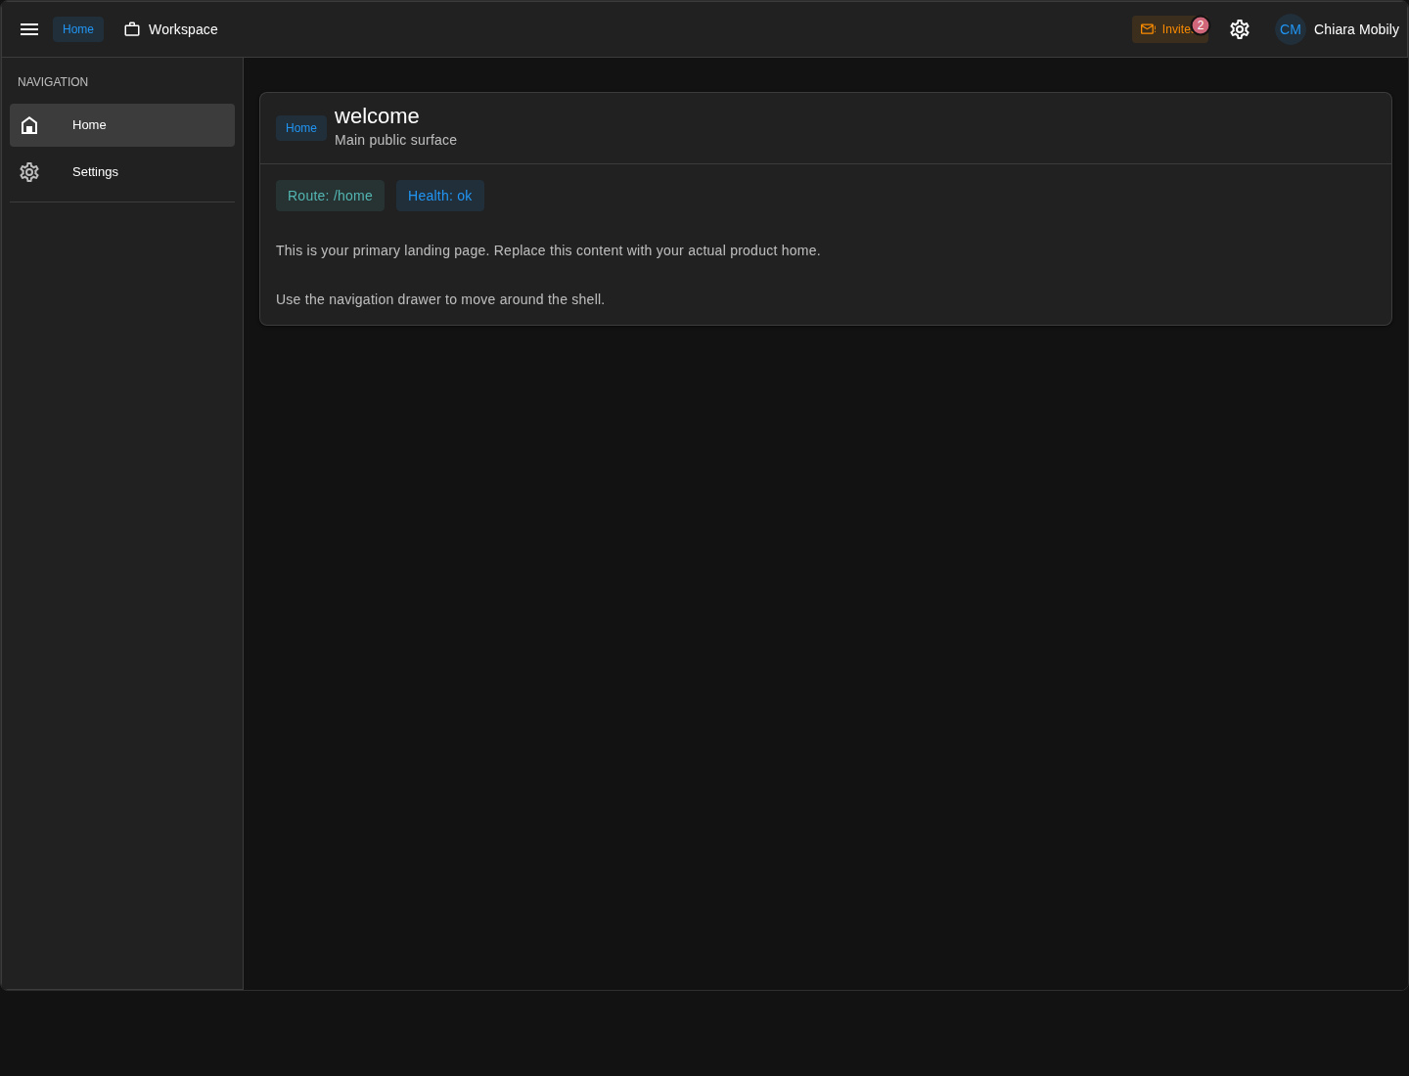The height and width of the screenshot is (1076, 1409).
Task: Click the CM user avatar
Action: [x=1291, y=29]
